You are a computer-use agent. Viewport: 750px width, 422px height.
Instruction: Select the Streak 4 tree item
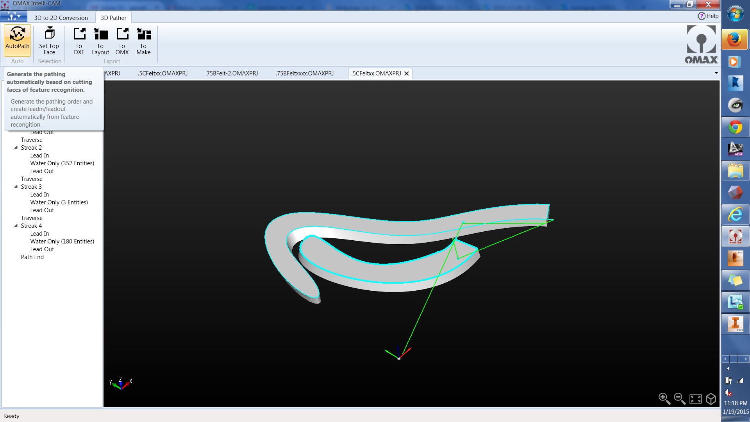pyautogui.click(x=31, y=225)
